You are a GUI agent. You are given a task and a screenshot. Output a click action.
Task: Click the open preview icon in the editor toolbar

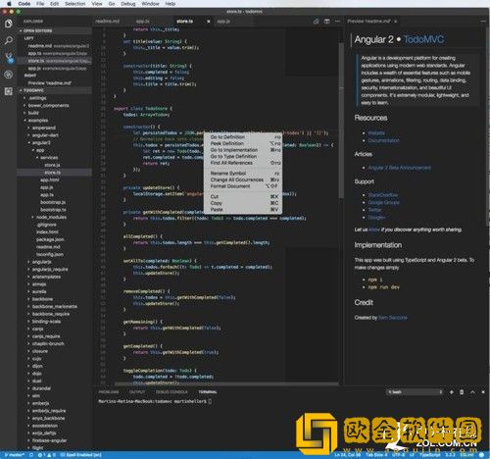tap(316, 22)
